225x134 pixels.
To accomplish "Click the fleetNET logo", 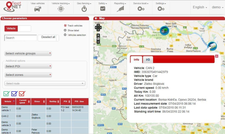I will tap(12, 7).
